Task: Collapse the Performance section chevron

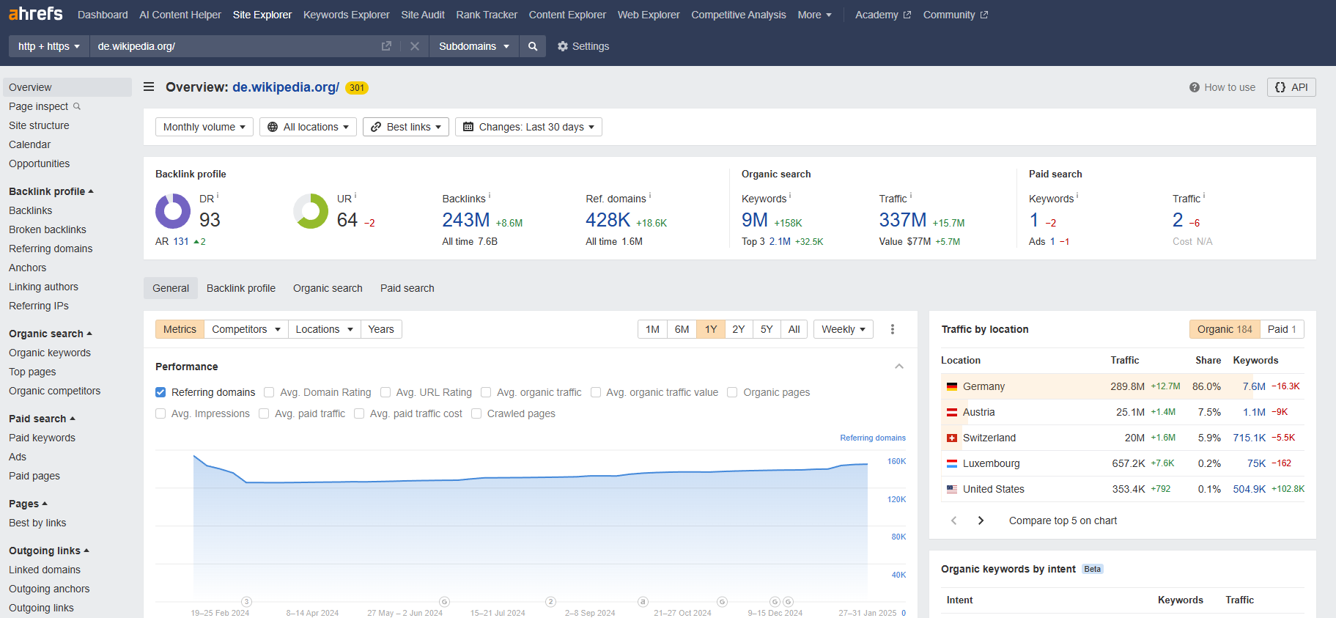Action: pos(899,367)
